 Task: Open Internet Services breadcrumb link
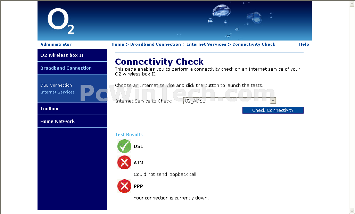click(206, 44)
